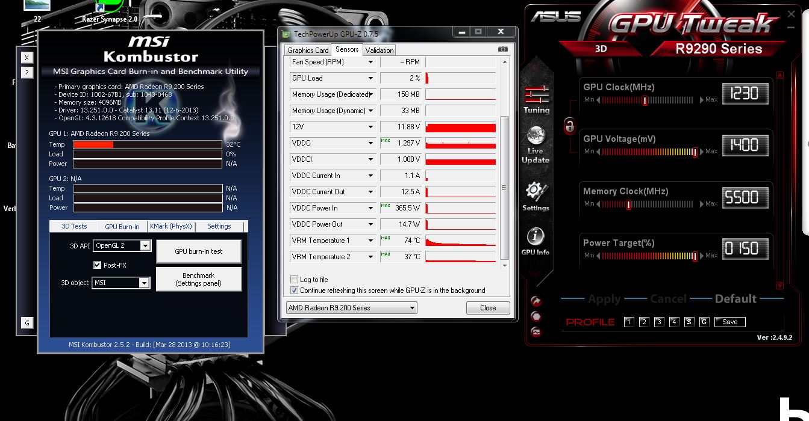Open the GPU Load sensor dropdown
Screen dimensions: 809x421
click(x=371, y=78)
